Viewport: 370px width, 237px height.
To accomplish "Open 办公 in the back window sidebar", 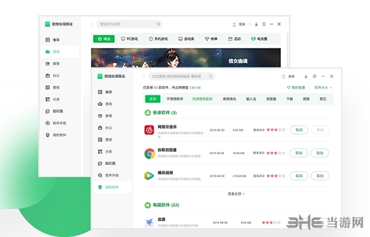I will (52, 76).
